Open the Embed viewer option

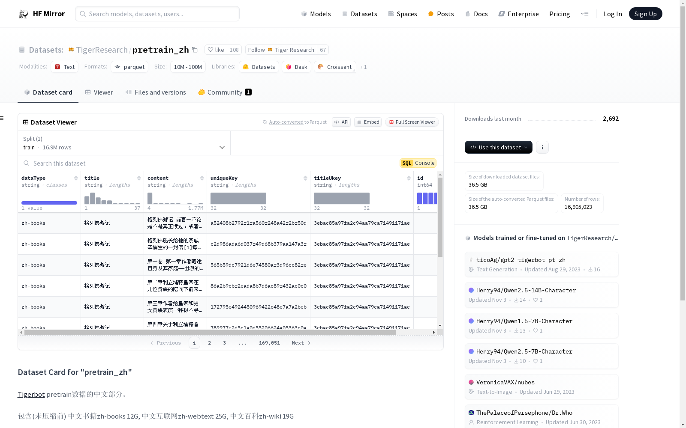click(x=368, y=122)
